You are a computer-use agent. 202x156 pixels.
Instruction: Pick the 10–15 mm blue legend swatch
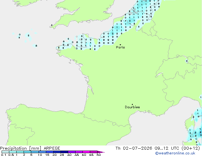42,152
